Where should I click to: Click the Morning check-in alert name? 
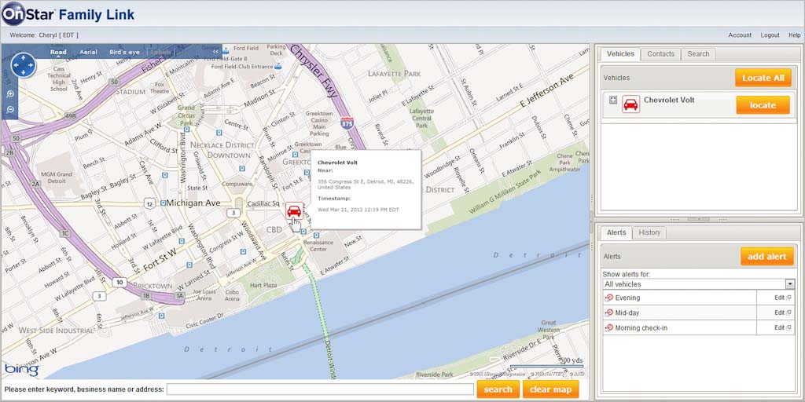coord(641,327)
